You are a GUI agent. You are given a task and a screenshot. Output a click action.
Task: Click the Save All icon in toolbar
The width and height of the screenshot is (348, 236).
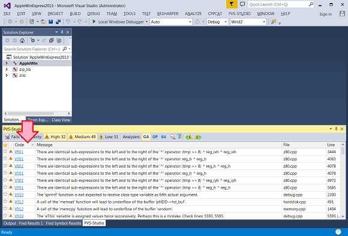coord(58,22)
